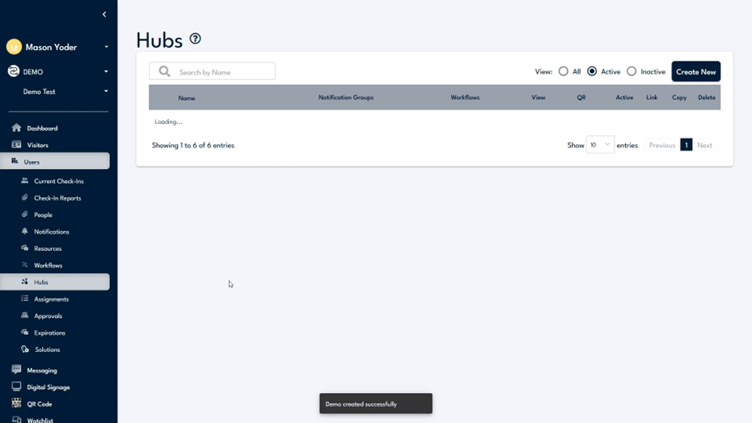The image size is (752, 423).
Task: Click the Search by Name field
Action: 224,72
